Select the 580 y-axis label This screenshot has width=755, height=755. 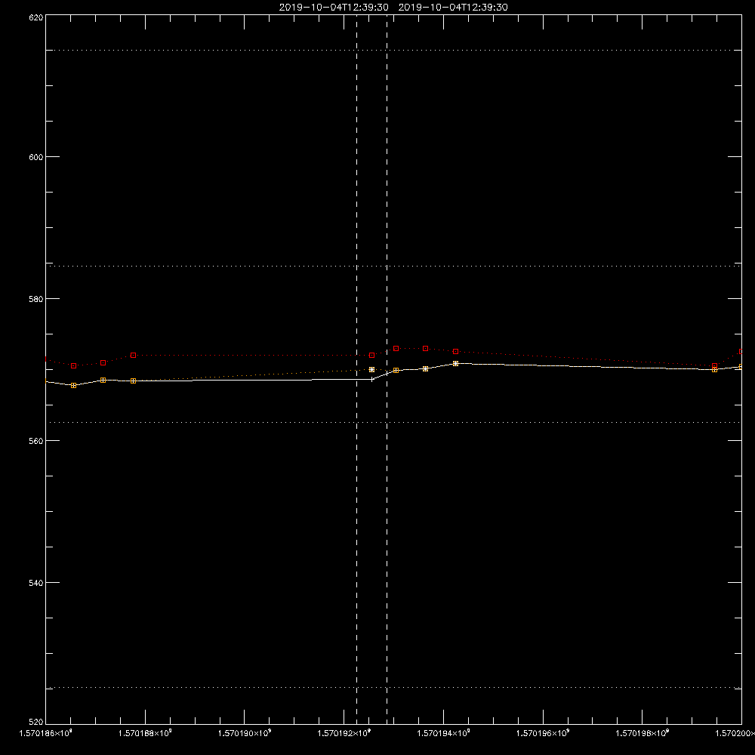coord(36,299)
